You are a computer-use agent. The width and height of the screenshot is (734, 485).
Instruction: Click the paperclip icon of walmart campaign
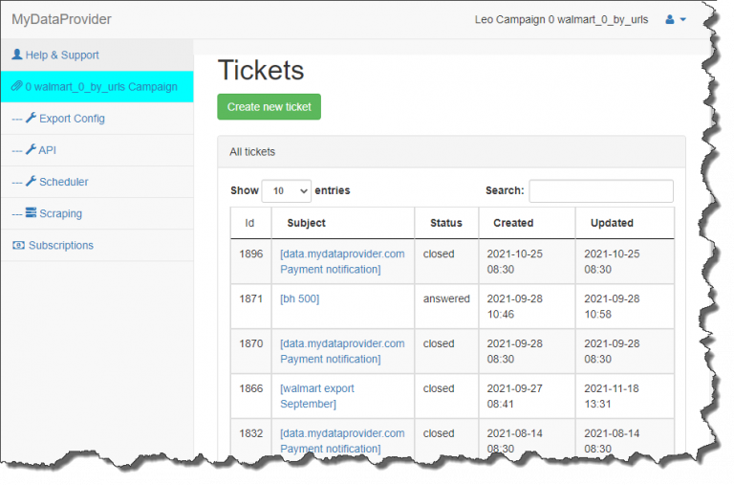[17, 86]
